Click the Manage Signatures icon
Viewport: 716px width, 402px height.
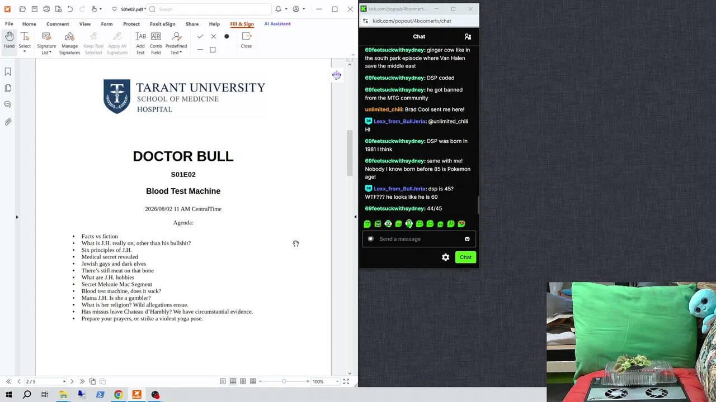click(69, 37)
